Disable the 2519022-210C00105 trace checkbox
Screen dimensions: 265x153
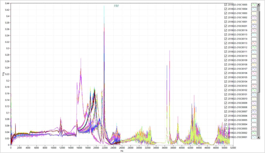click(226, 77)
